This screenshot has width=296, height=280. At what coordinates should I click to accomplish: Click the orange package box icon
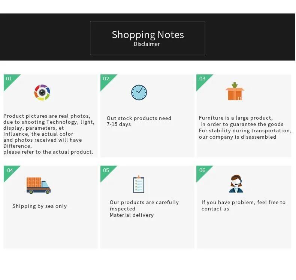coord(235,91)
